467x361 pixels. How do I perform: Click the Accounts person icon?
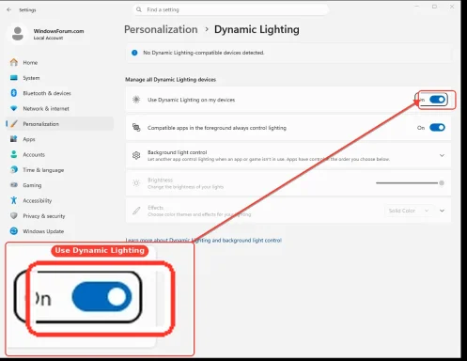[x=14, y=154]
